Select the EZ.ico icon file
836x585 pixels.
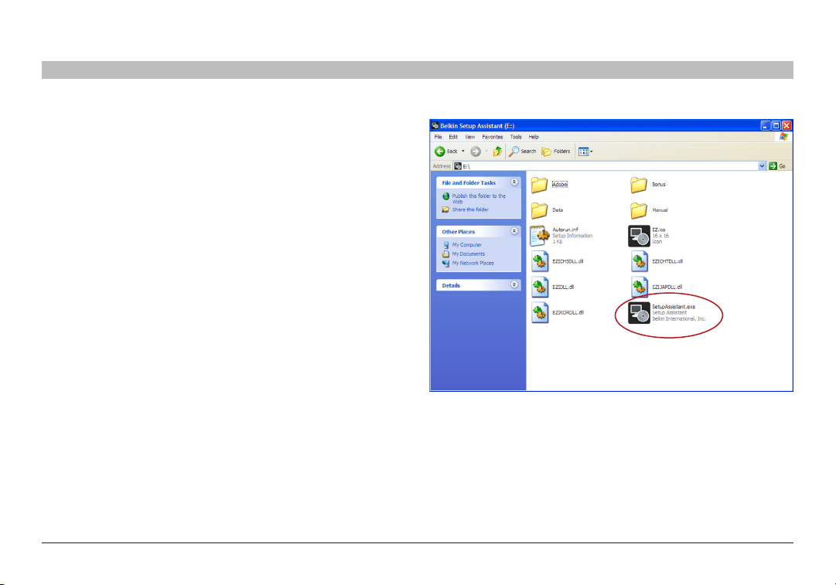pyautogui.click(x=639, y=236)
